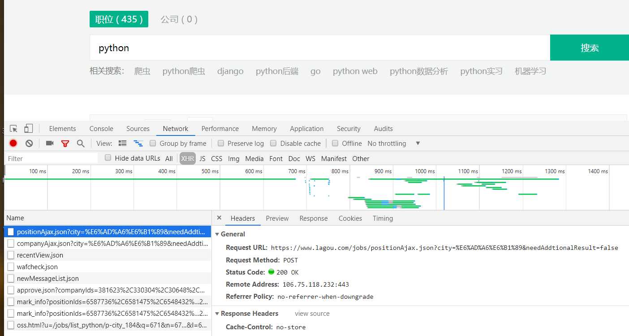
Task: Filter requests by WS
Action: click(x=310, y=159)
